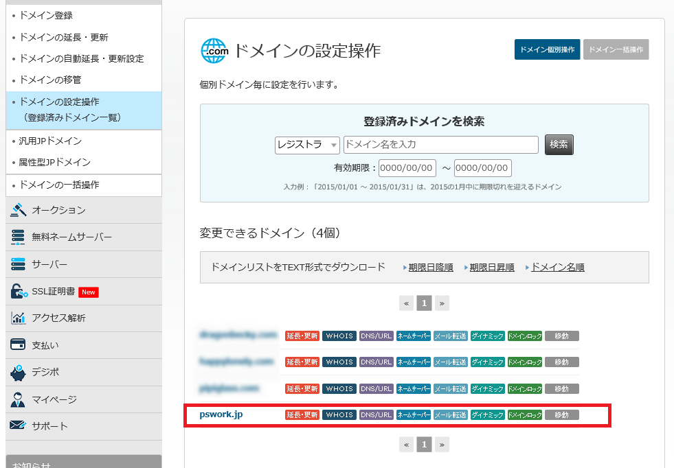Go to next page arrow above domain list

coord(442,303)
